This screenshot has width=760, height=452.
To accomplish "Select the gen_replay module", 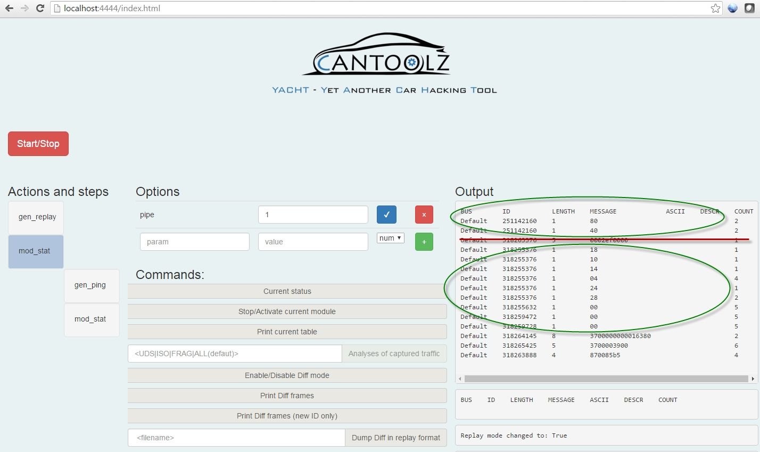I will coord(36,217).
